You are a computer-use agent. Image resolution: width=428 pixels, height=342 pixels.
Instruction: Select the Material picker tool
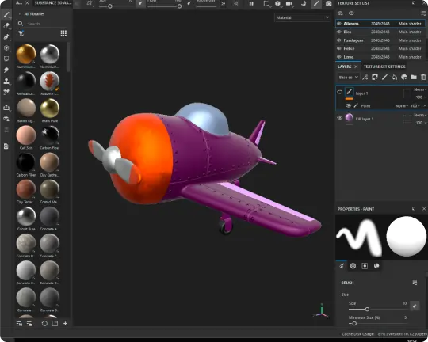[6, 92]
